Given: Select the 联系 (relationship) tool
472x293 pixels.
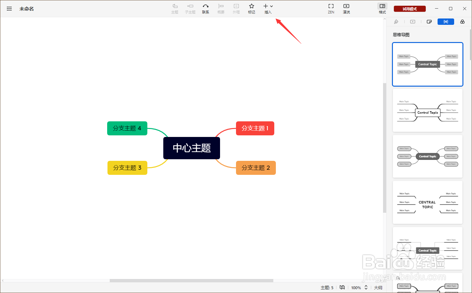Looking at the screenshot, I should coord(205,9).
